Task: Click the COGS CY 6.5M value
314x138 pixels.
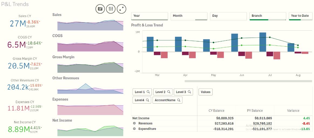Action: [x=17, y=45]
